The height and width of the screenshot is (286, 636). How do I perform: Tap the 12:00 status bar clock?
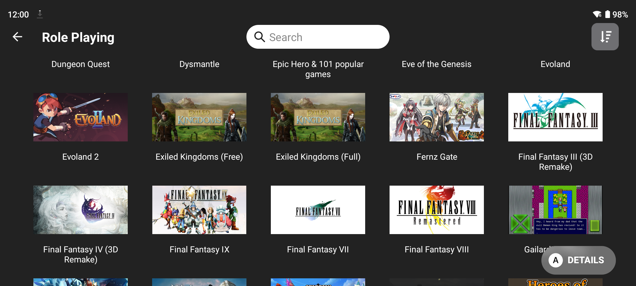click(x=18, y=14)
